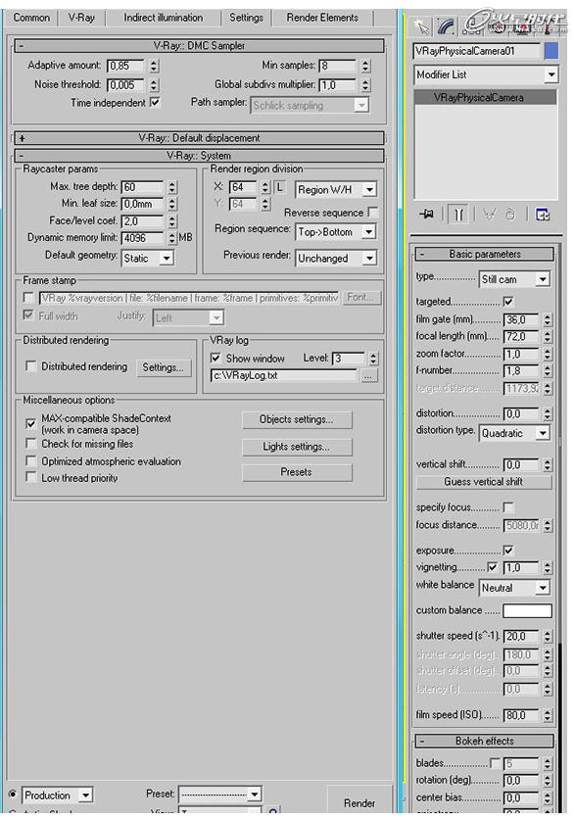Switch to Indirect illumination tab
This screenshot has width=574, height=819.
pos(163,18)
